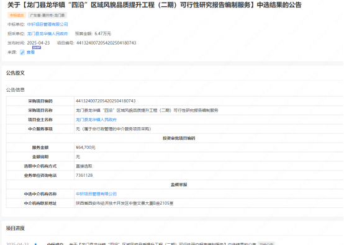Click the announcement title heading
344x245 pixels.
click(x=155, y=5)
